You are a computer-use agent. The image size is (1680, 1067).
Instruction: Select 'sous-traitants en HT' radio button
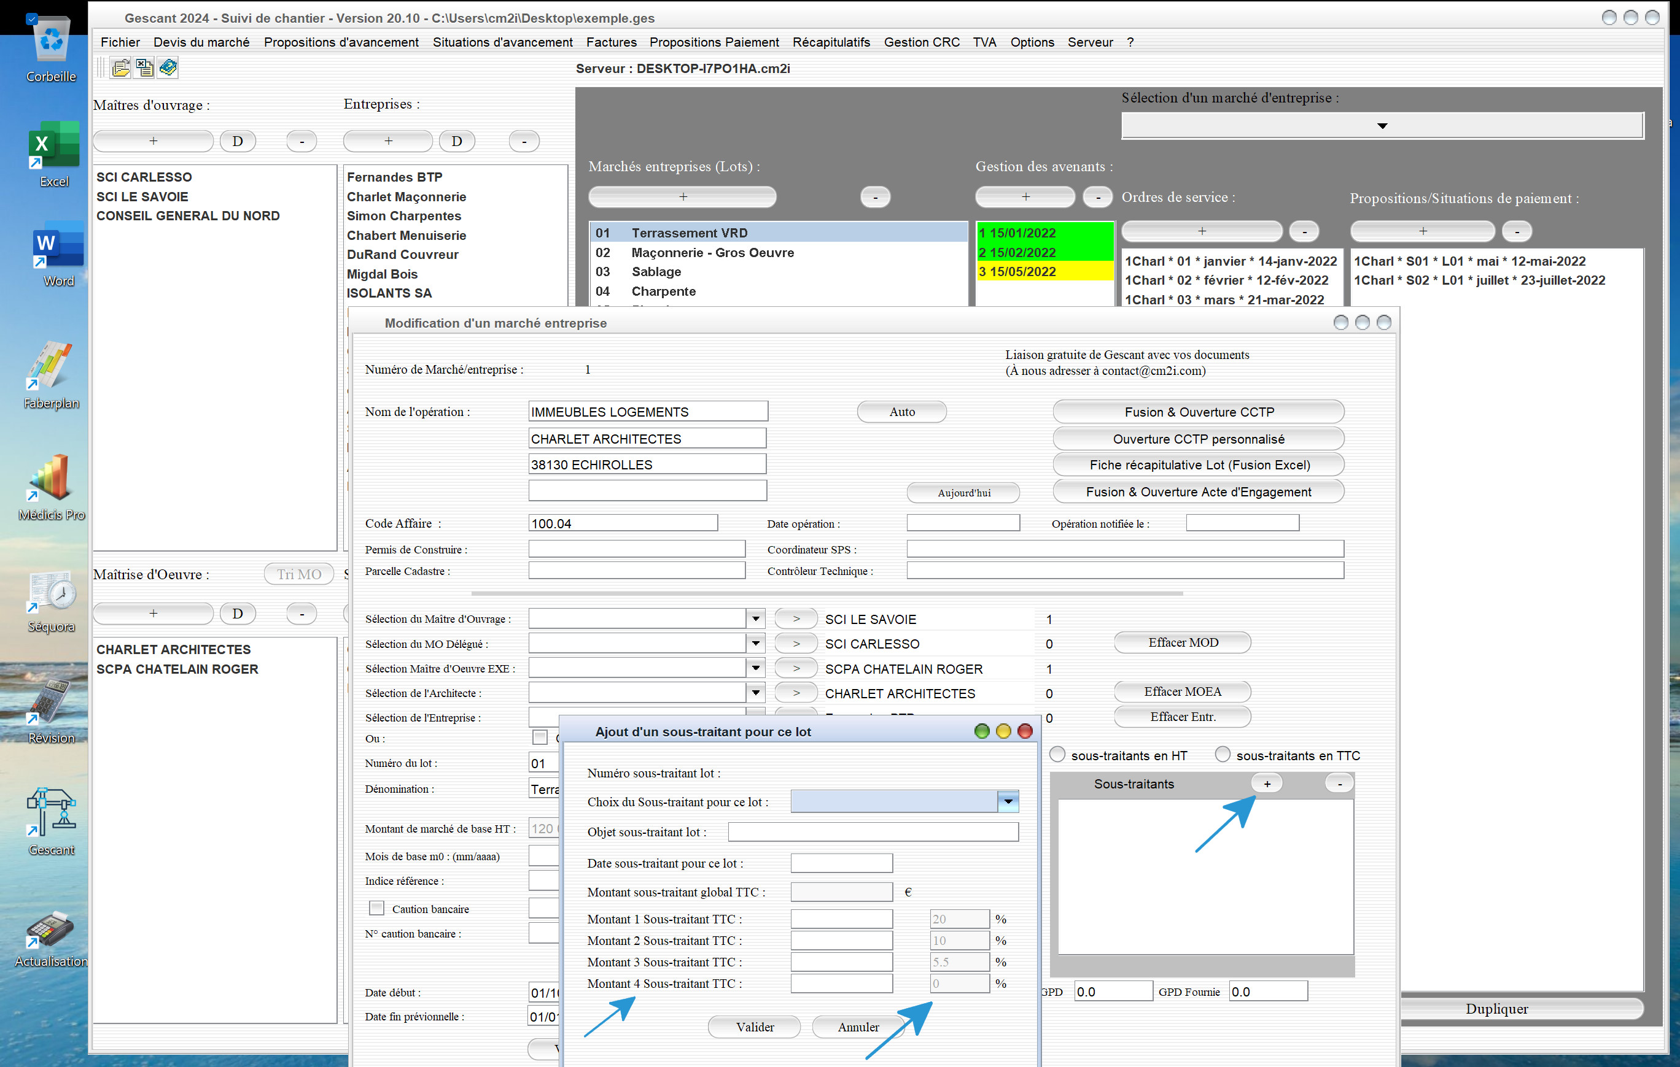pos(1057,755)
